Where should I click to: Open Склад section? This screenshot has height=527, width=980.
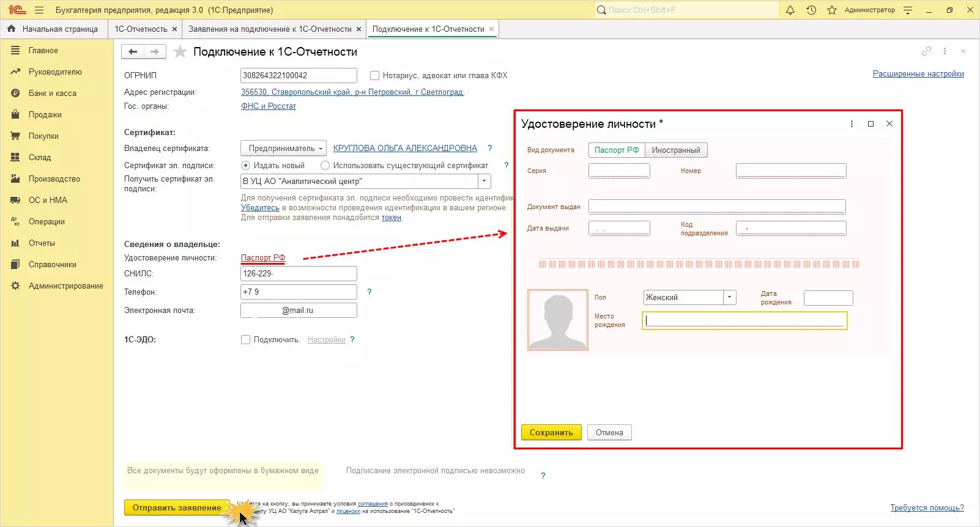(57, 158)
